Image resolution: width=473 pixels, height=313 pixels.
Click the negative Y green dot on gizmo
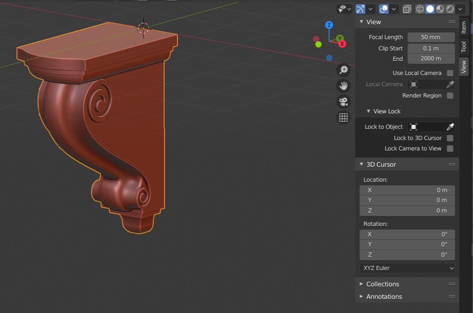318,45
